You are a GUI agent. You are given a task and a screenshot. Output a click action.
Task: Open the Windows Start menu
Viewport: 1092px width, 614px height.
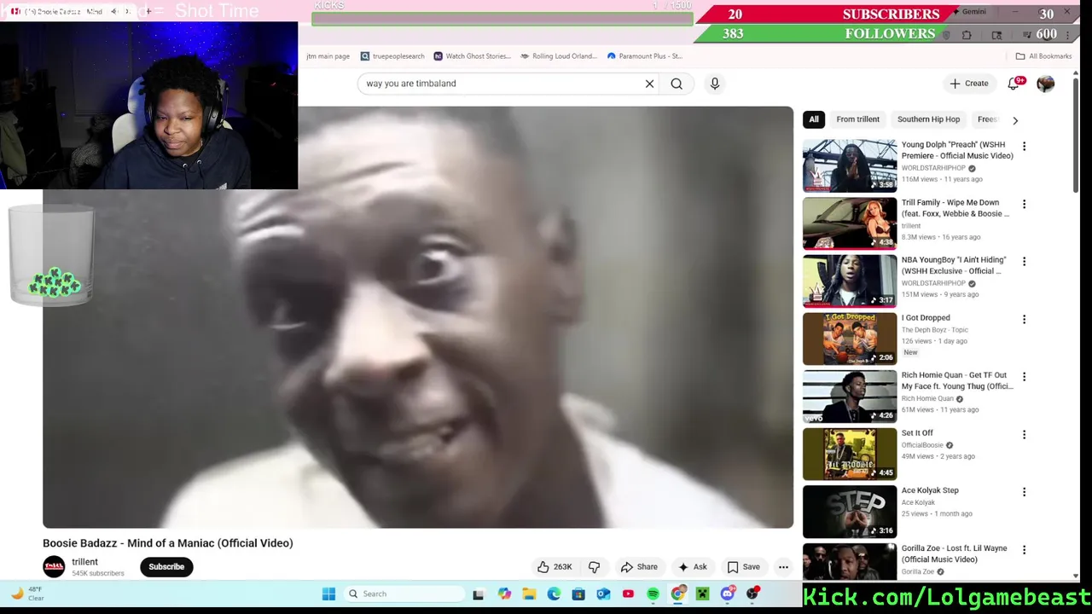(x=328, y=594)
